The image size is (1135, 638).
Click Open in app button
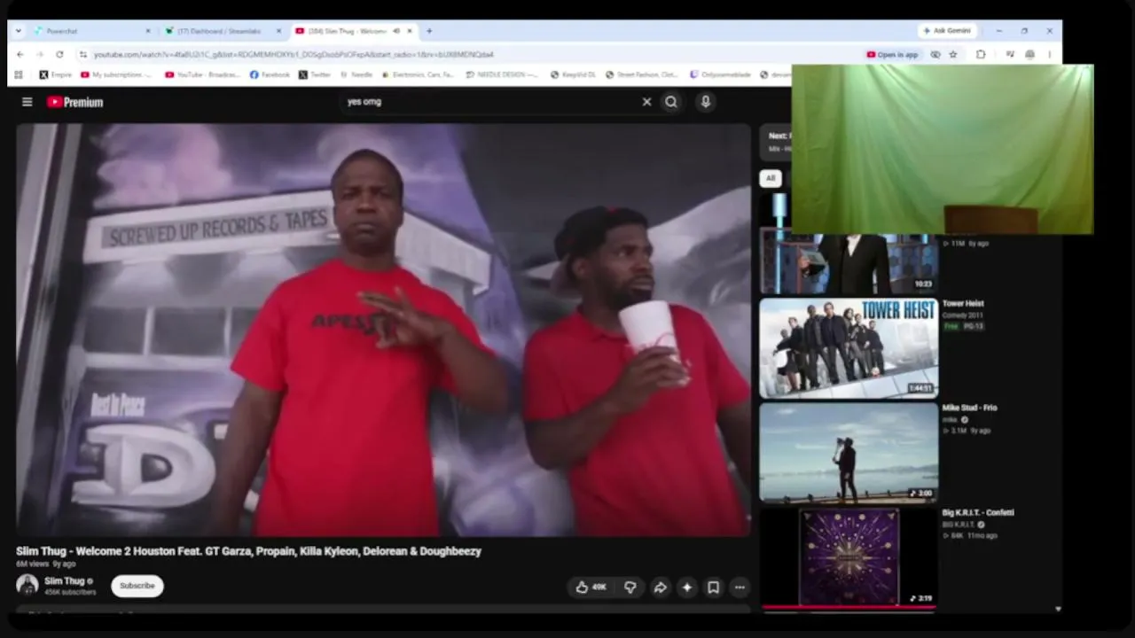tap(893, 54)
